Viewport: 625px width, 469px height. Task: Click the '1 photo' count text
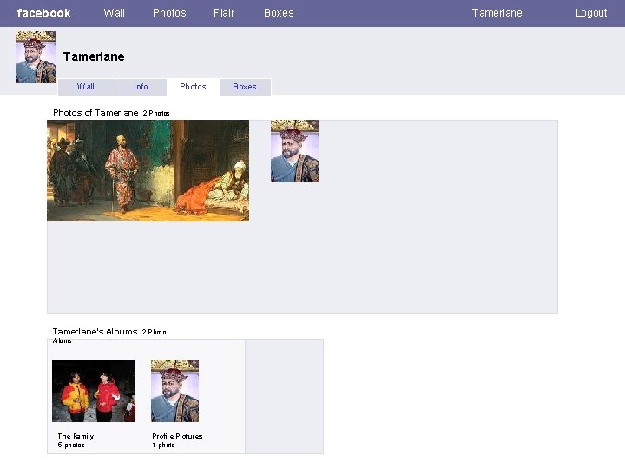click(163, 445)
